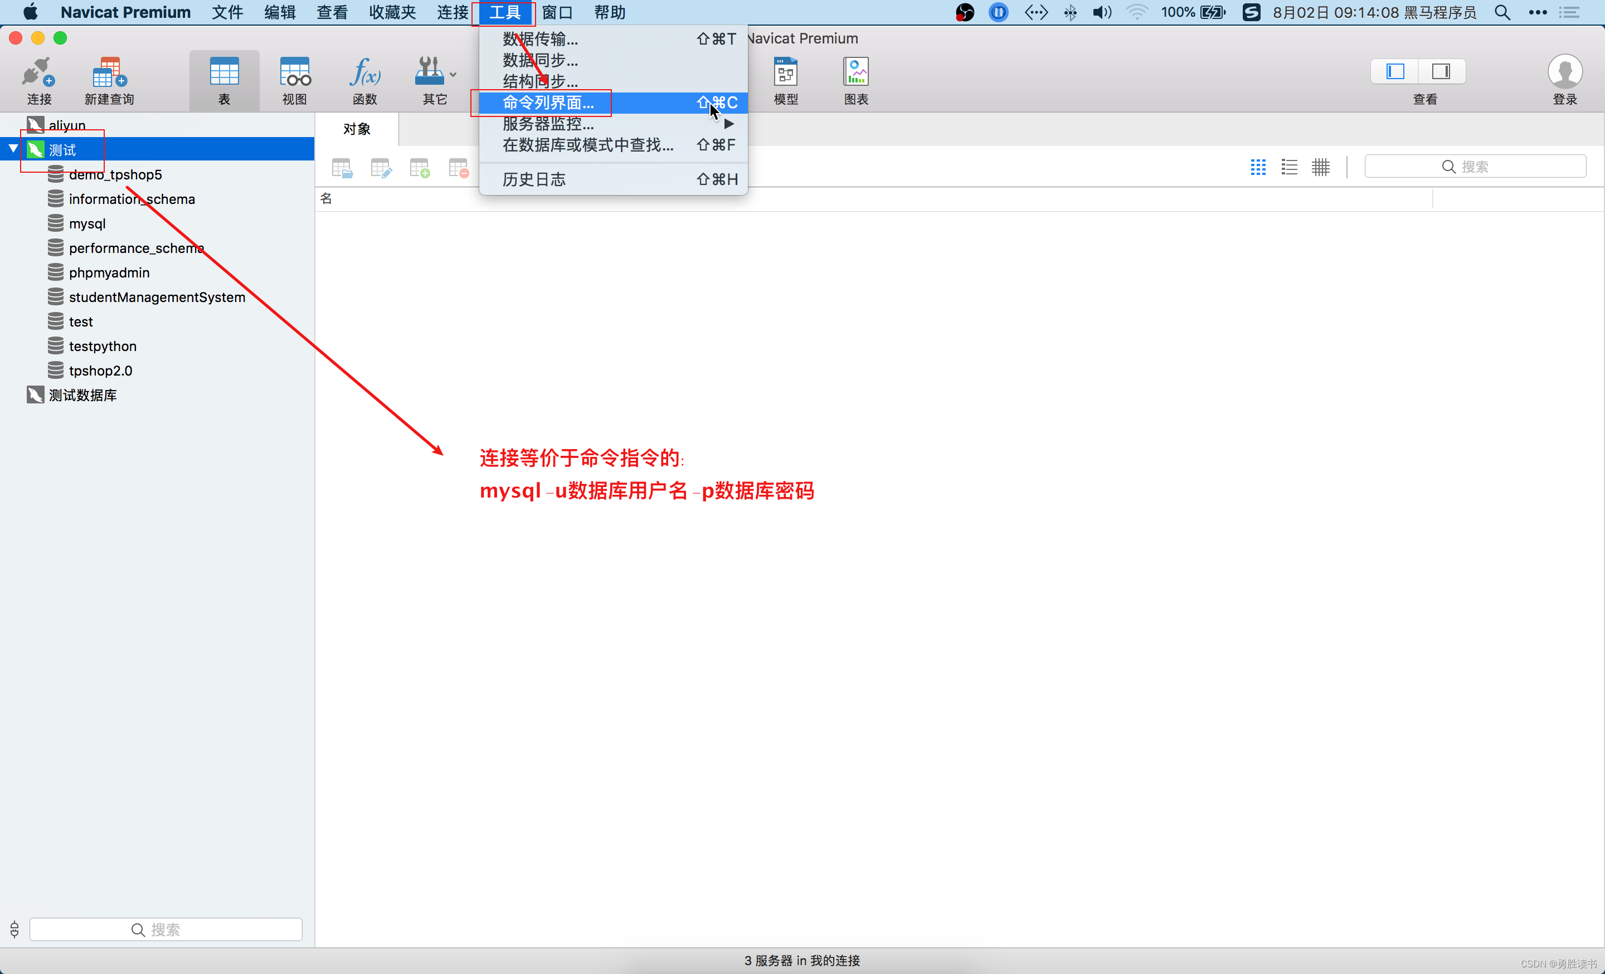Open notification center list icon

(1570, 12)
